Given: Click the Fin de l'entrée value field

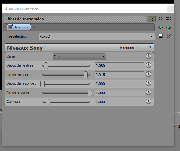Looking at the screenshot, I should click(119, 75).
